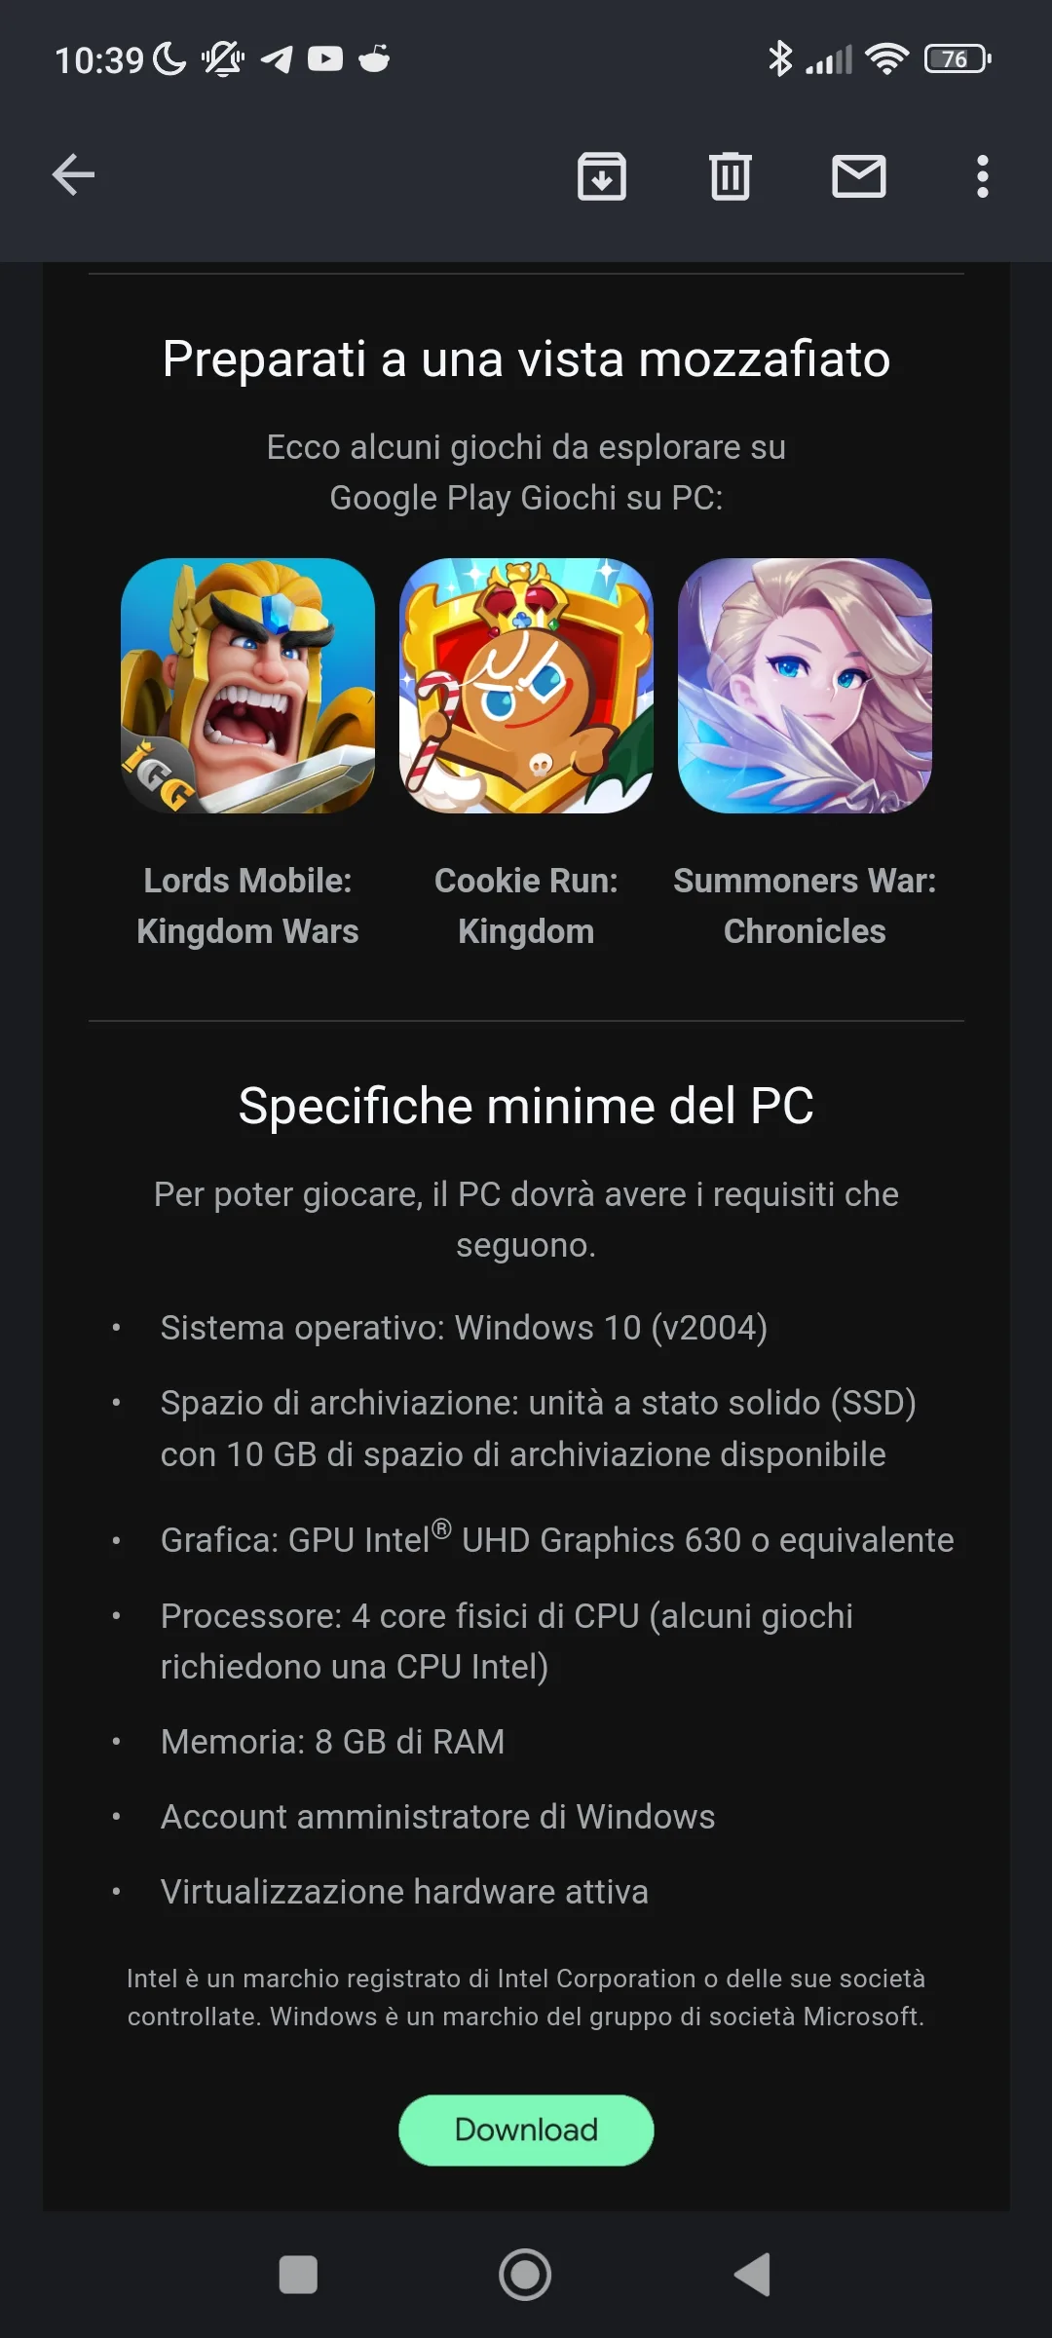Tap the YouTube notification icon
The width and height of the screenshot is (1052, 2338).
click(325, 59)
